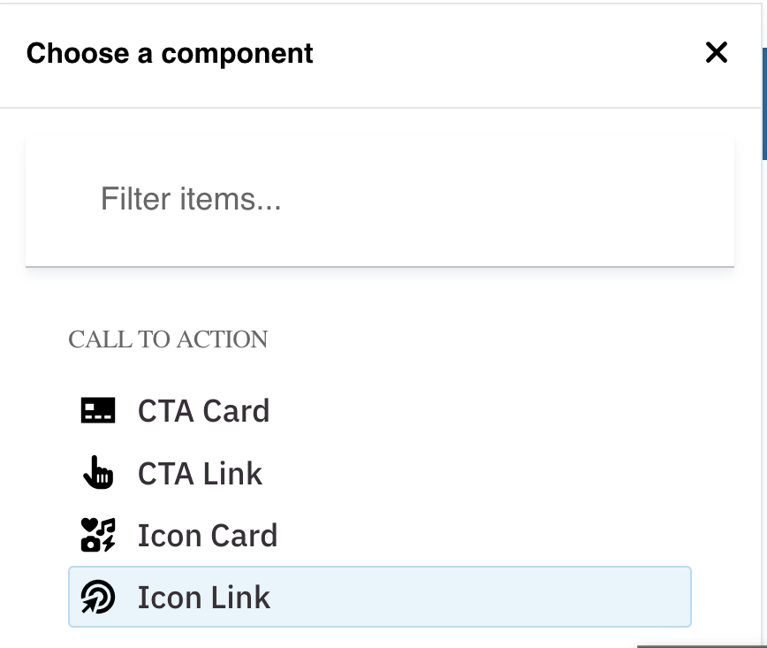
Task: Click the CTA Card layout icon
Action: [x=98, y=411]
